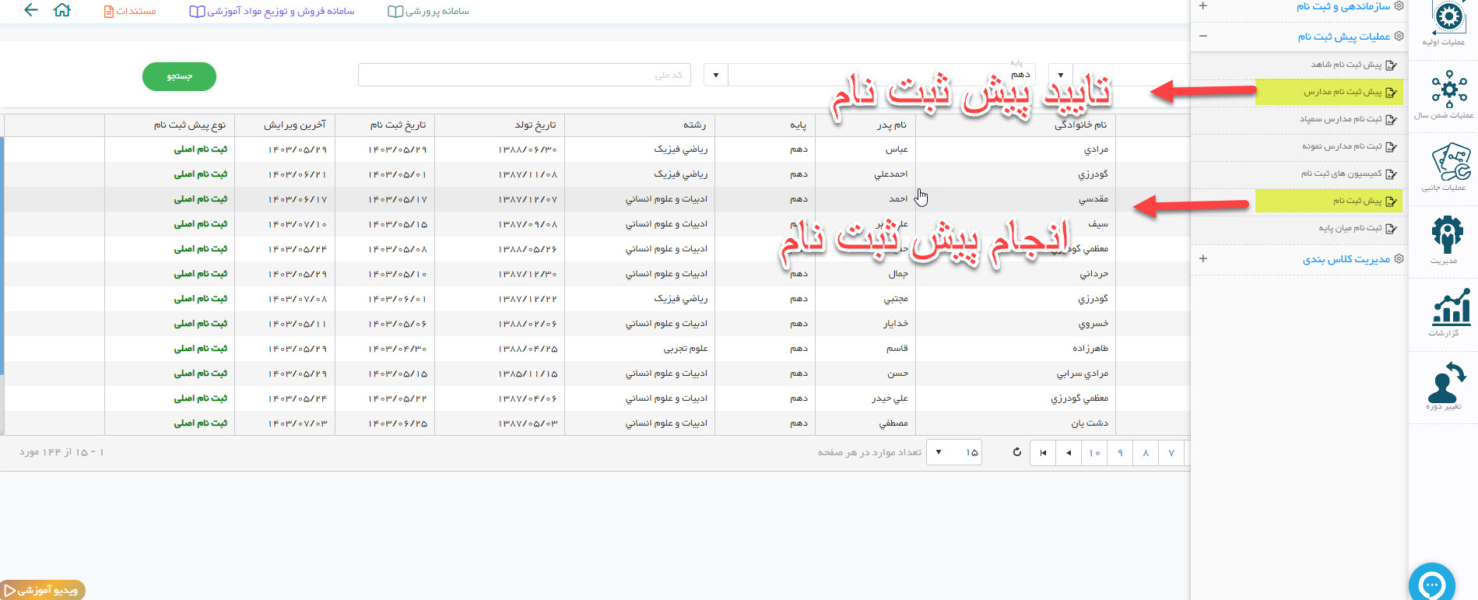Expand the مدیریت کلاس بندی section

pos(1203,259)
